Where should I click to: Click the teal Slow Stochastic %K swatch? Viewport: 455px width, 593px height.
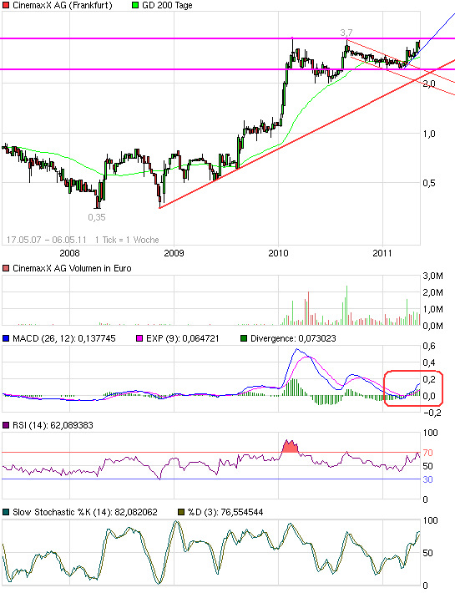point(6,513)
